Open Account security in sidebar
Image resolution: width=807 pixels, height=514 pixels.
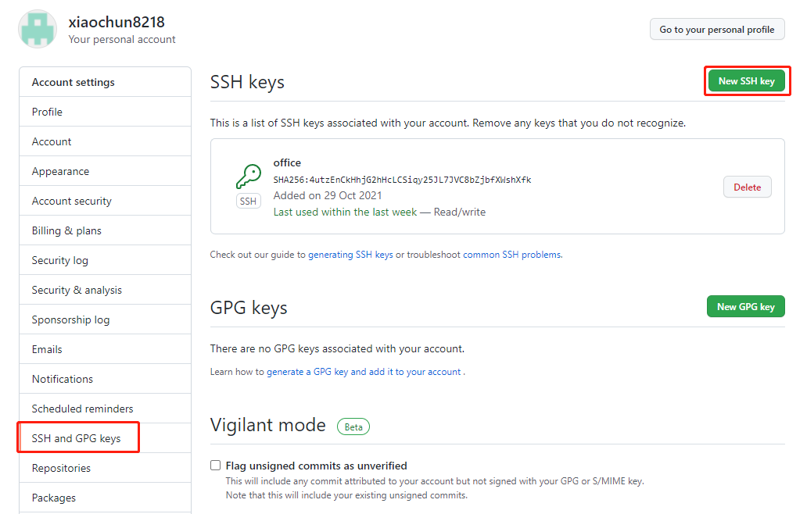coord(71,201)
